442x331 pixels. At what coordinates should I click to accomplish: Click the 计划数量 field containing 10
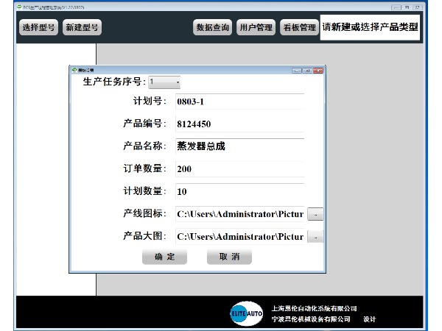[x=240, y=191]
